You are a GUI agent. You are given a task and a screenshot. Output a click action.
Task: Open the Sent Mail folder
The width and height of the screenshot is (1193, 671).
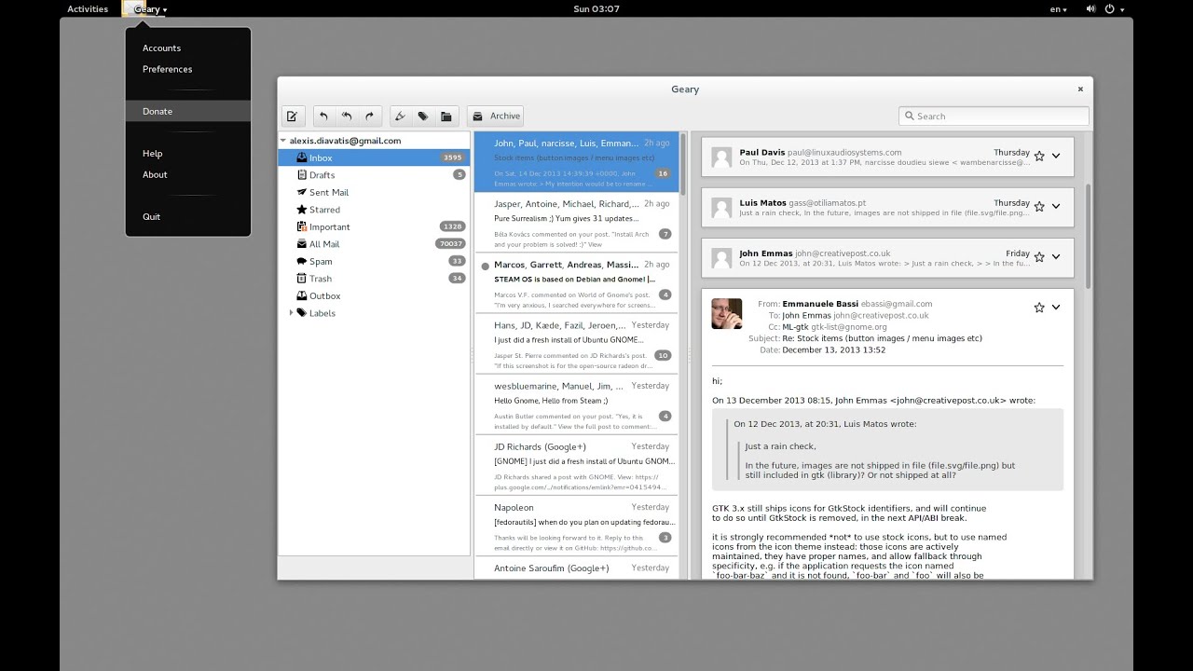tap(374, 193)
